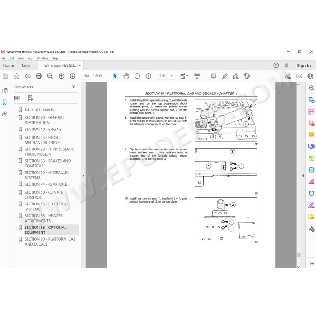Toggle the Bookmarks panel icon
Screen dimensions: 316x316
coord(5,102)
